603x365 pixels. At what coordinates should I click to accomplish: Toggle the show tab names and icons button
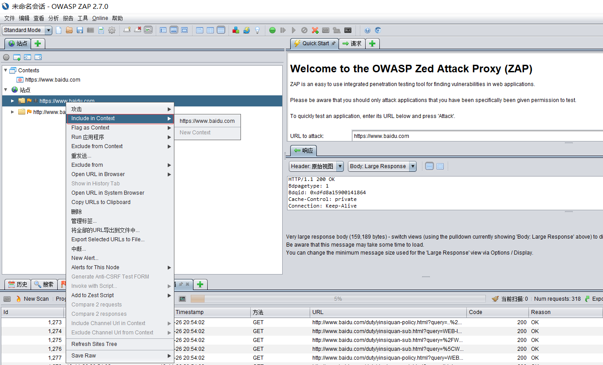click(x=148, y=30)
